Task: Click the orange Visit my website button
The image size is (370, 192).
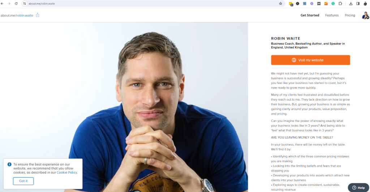Action: point(310,60)
